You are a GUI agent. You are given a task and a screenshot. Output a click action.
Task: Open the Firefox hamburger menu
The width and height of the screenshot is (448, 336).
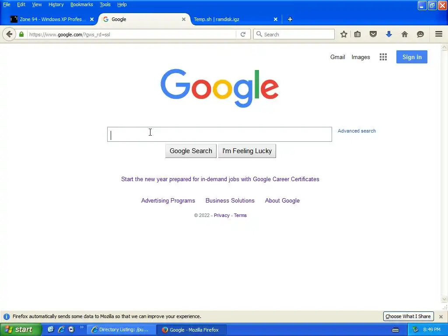coord(439,34)
